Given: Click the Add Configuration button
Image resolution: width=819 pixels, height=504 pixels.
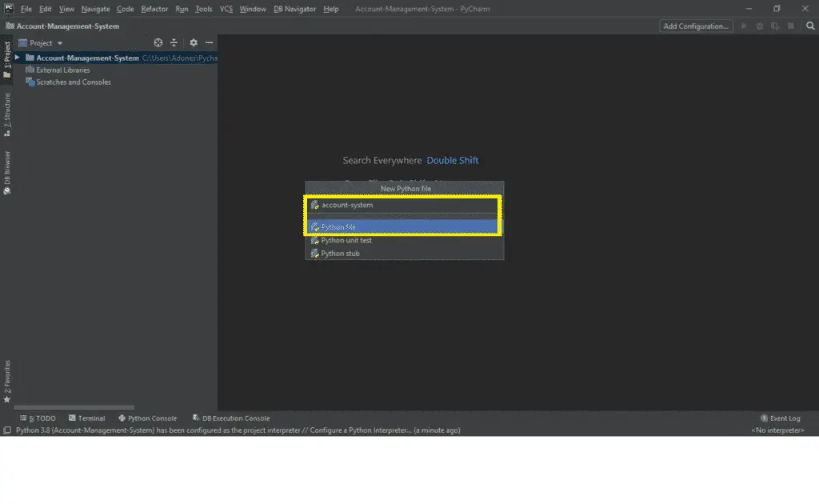Looking at the screenshot, I should click(695, 25).
